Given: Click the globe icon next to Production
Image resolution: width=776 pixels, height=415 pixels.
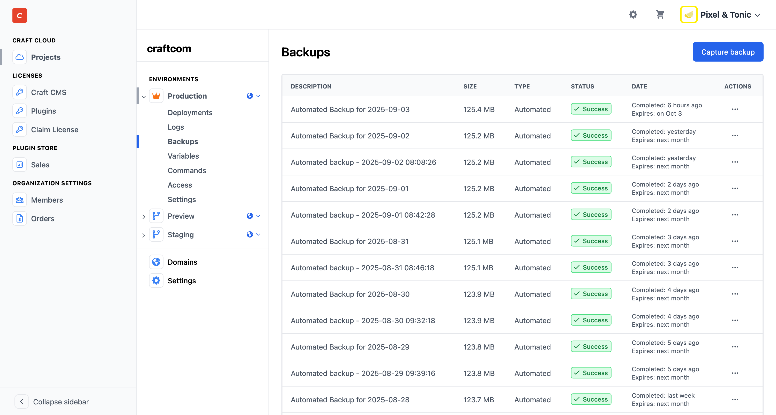Looking at the screenshot, I should point(249,96).
